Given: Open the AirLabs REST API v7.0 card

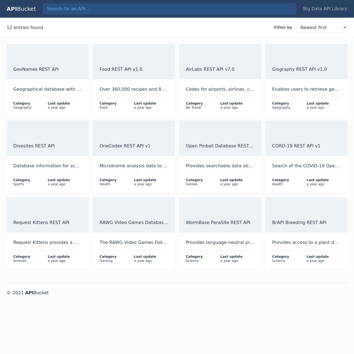Looking at the screenshot, I should (220, 80).
